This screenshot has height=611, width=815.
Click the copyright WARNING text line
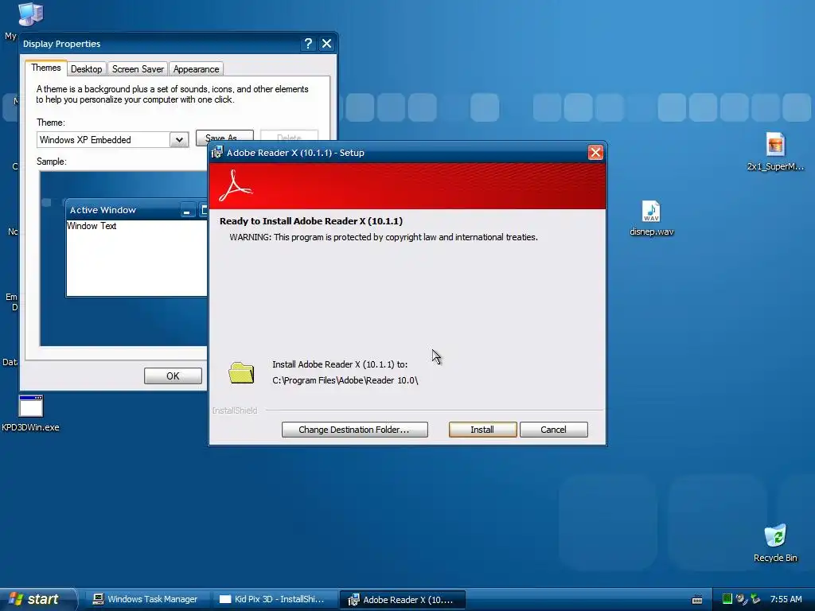click(x=384, y=237)
